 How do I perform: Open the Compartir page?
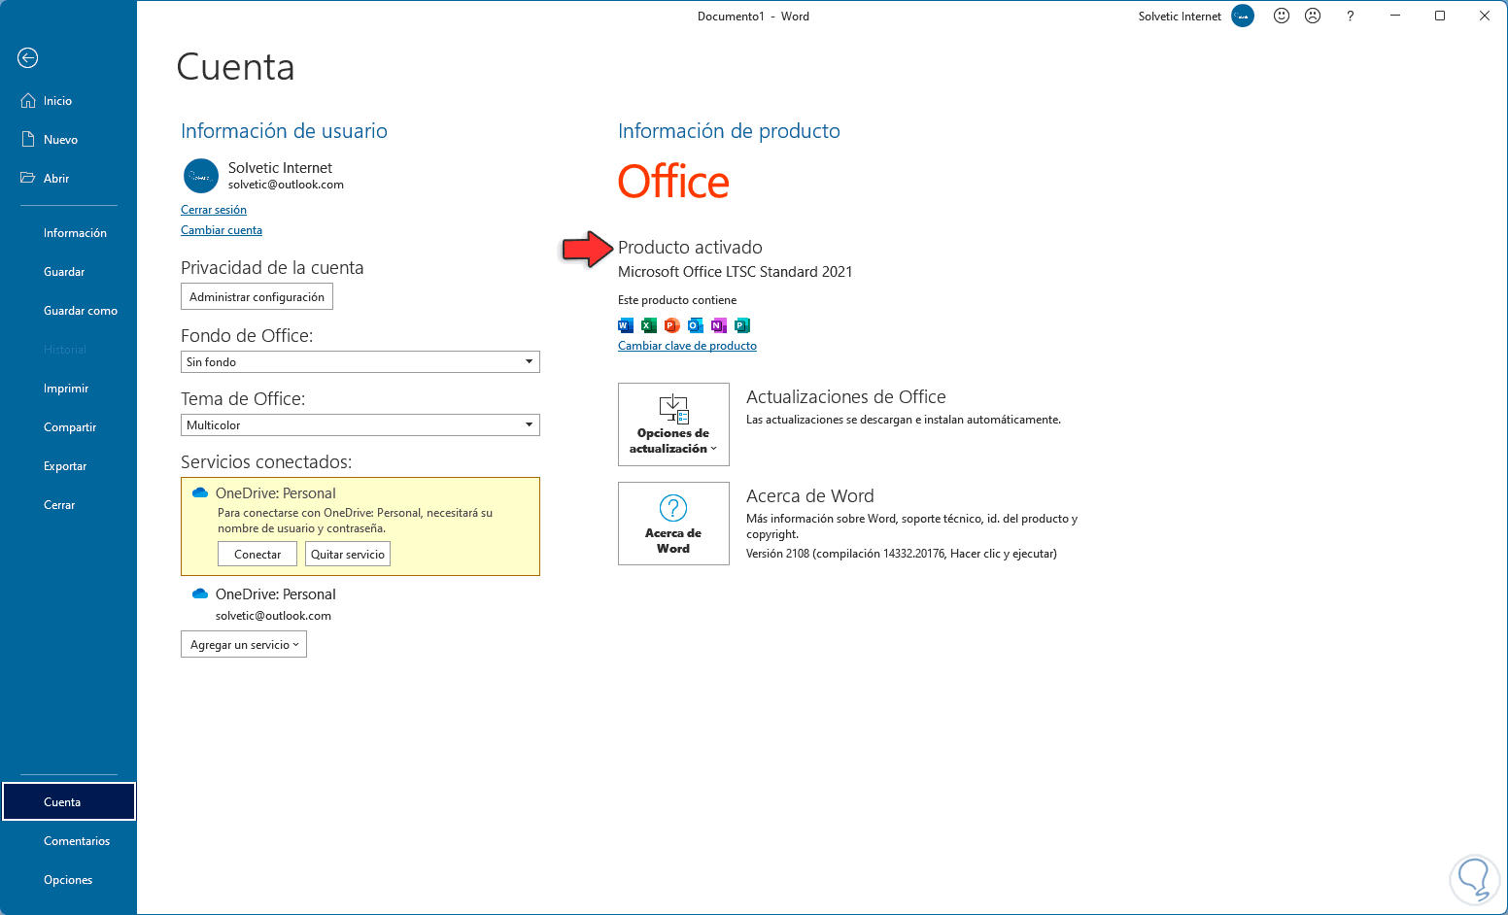pos(68,427)
